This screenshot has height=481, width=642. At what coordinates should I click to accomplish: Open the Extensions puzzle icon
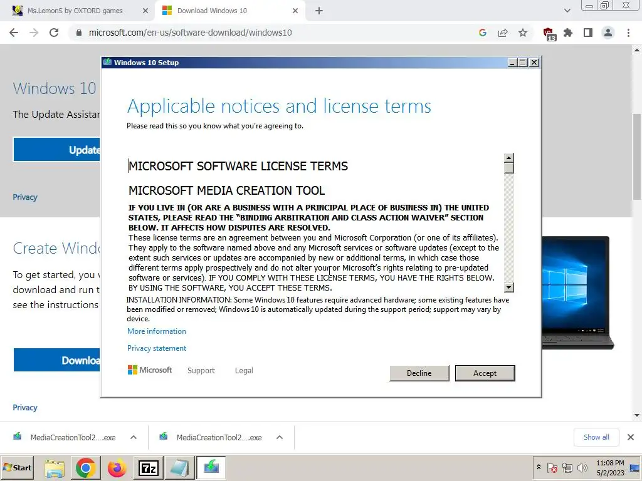[x=568, y=33]
